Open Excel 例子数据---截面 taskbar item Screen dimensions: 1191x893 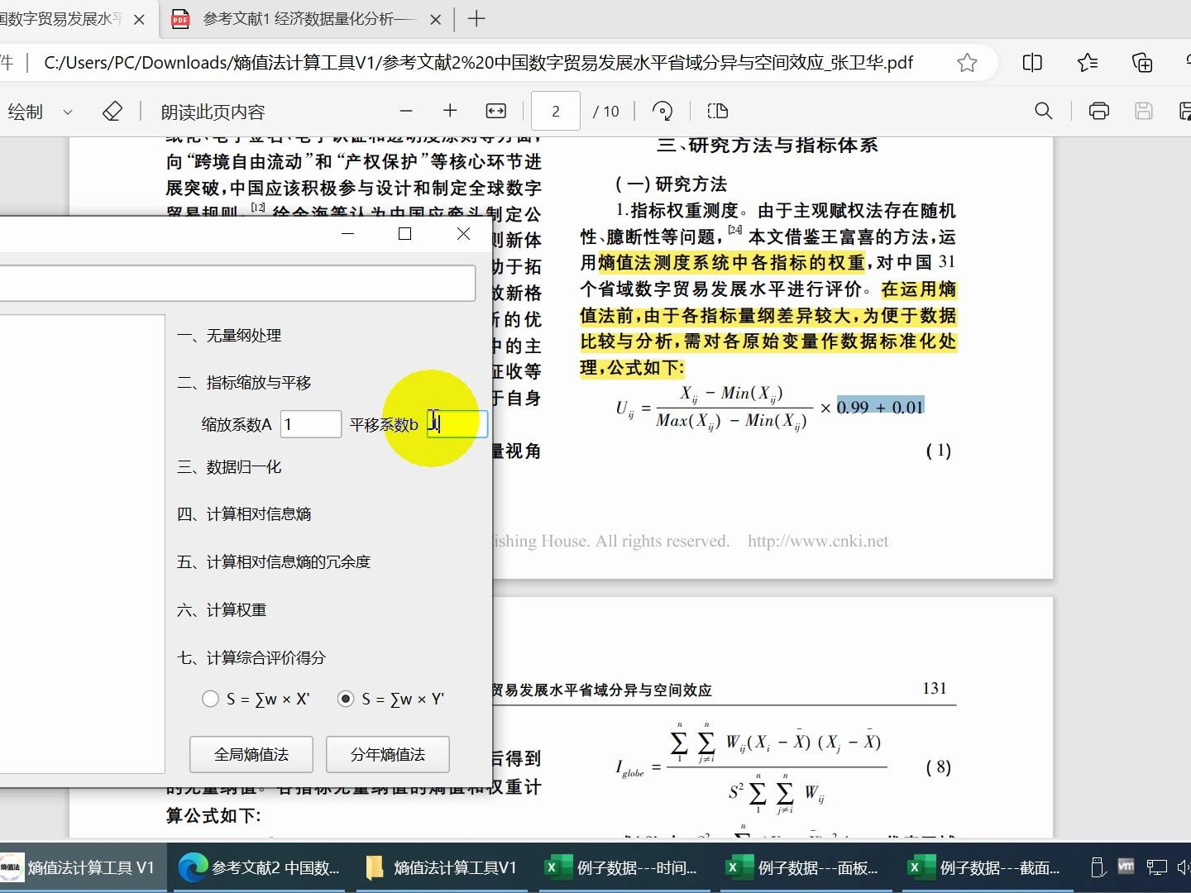pos(985,867)
